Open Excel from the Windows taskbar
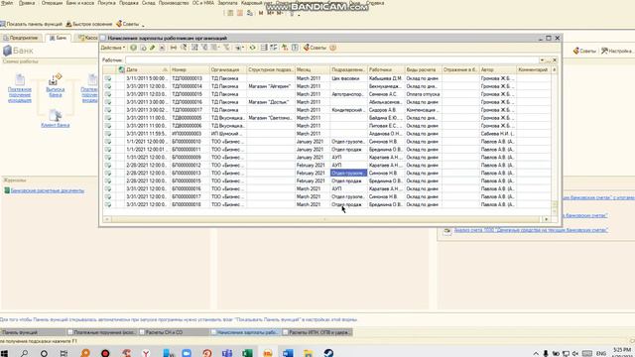This screenshot has height=357, width=635. 247,353
